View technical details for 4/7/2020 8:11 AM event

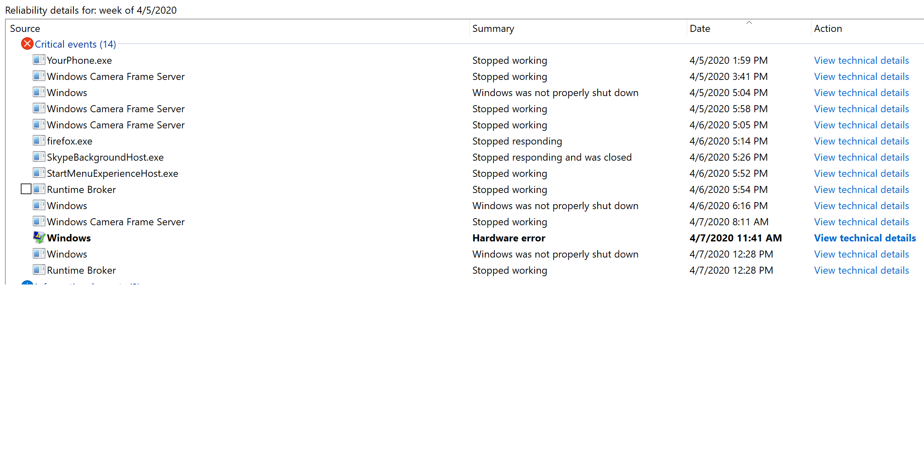(x=861, y=222)
